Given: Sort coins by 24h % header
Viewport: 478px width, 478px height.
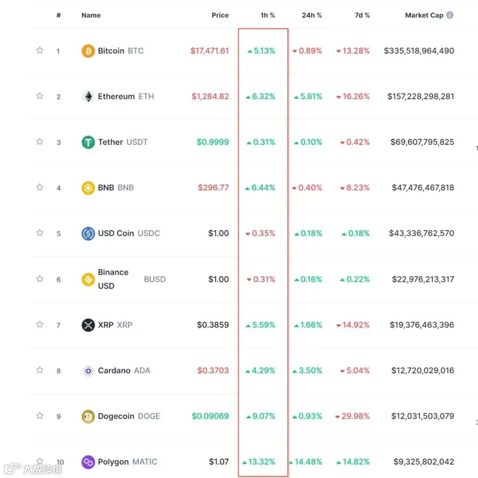Looking at the screenshot, I should click(x=312, y=15).
